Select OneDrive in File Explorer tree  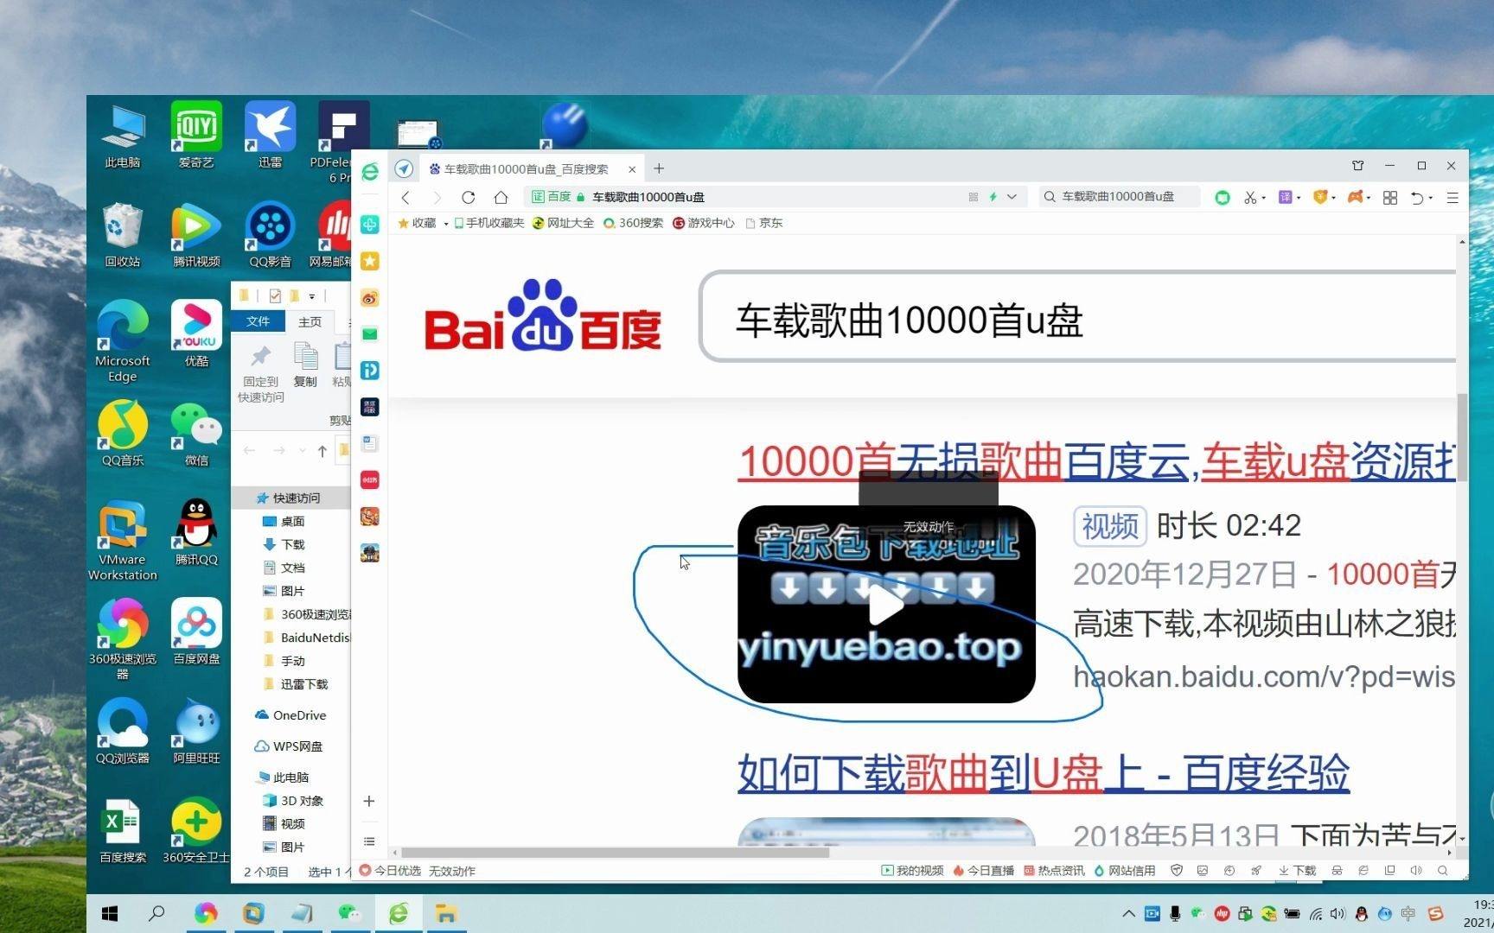(x=292, y=715)
